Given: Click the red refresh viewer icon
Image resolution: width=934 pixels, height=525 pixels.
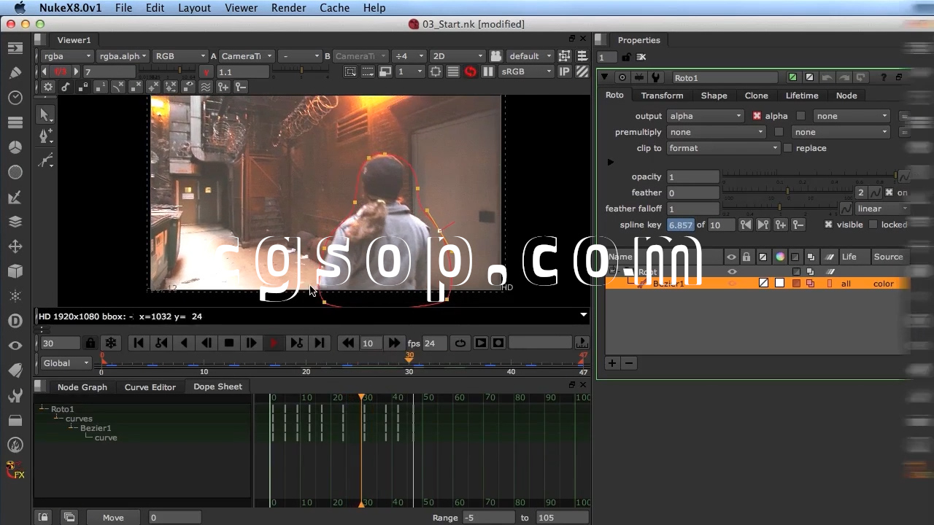Looking at the screenshot, I should point(471,71).
